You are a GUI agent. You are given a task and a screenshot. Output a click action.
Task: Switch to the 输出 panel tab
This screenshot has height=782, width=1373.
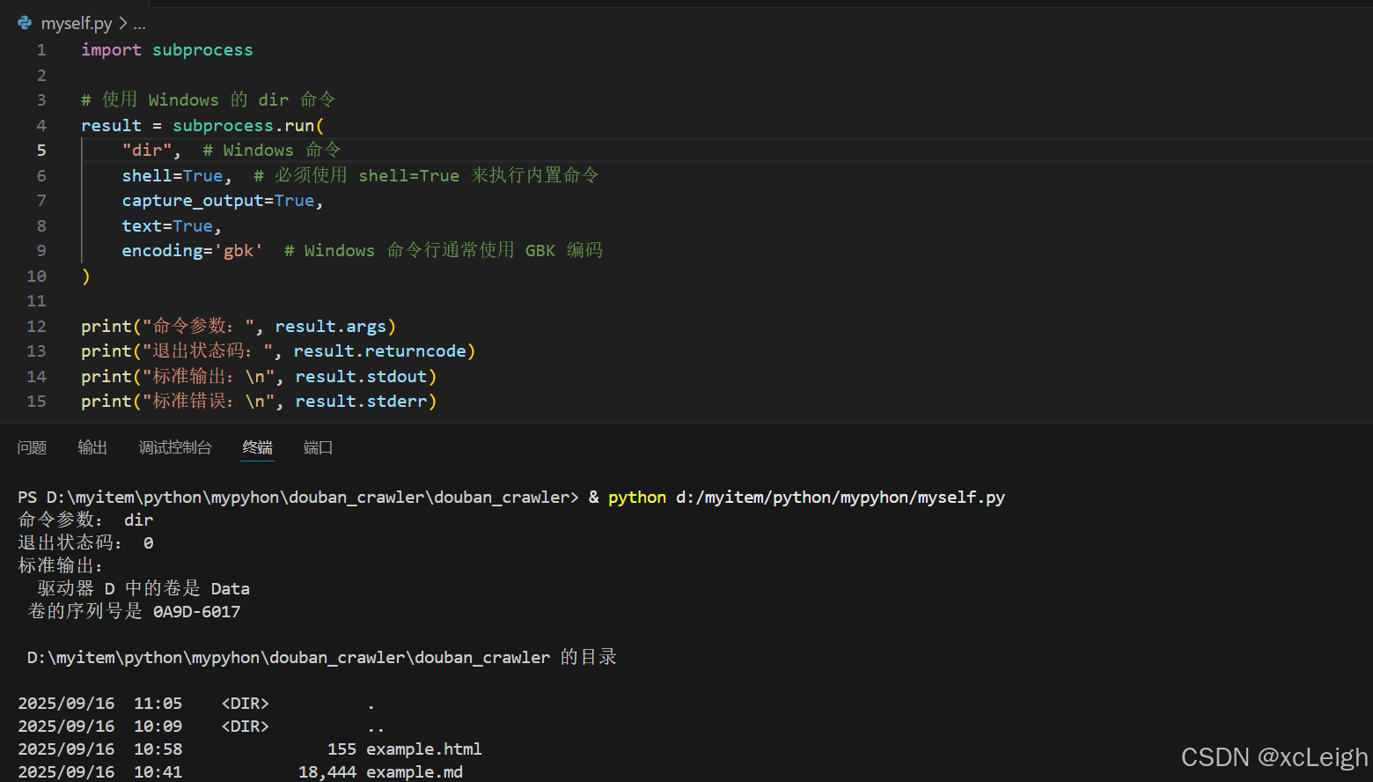[x=92, y=447]
